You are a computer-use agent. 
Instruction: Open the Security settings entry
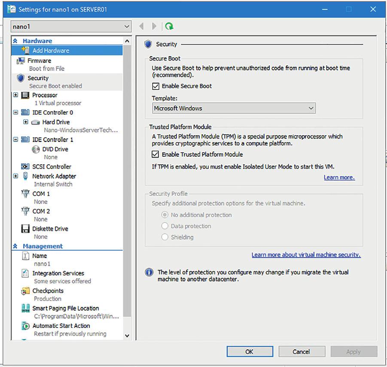click(x=67, y=82)
